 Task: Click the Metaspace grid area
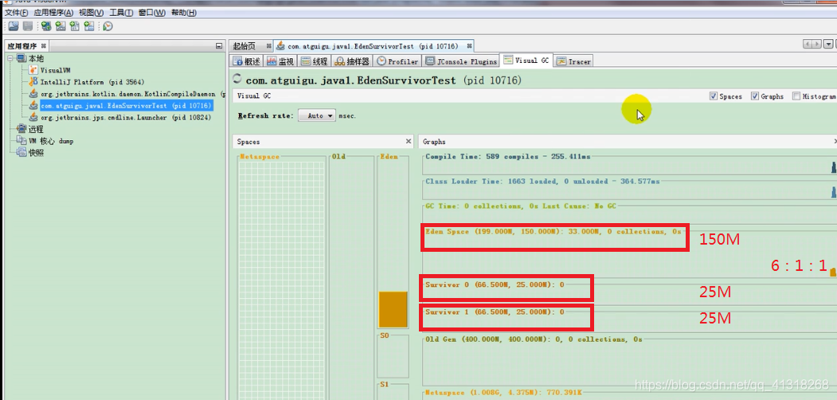coord(281,280)
